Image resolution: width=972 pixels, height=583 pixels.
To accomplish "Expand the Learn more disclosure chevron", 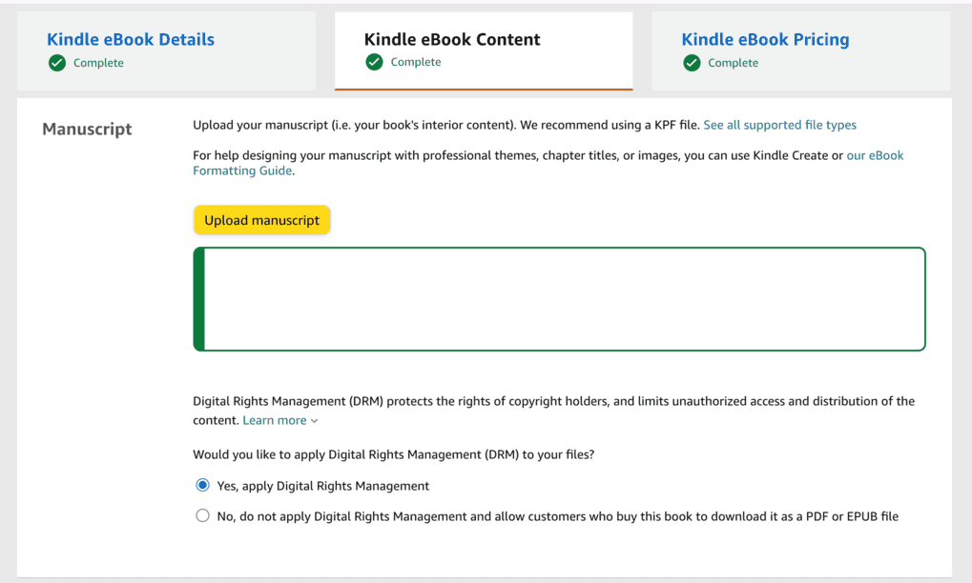I will (314, 420).
